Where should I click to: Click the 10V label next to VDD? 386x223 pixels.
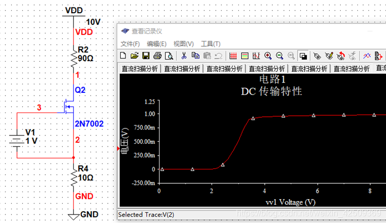coord(93,22)
